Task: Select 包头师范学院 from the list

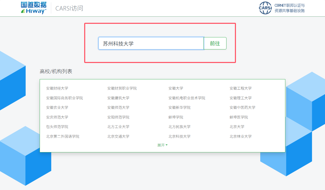Action: pyautogui.click(x=57, y=127)
